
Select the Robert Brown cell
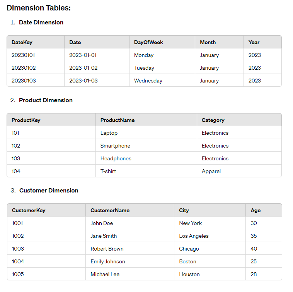(x=107, y=249)
